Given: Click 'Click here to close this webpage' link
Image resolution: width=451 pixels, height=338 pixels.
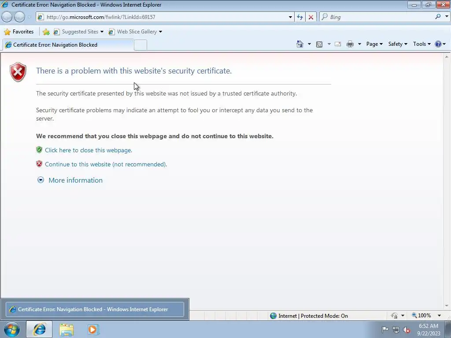Looking at the screenshot, I should point(89,150).
